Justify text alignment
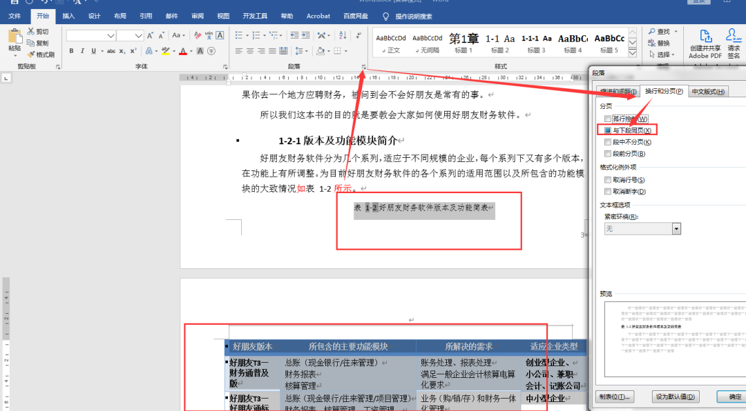This screenshot has width=746, height=411. (x=272, y=51)
